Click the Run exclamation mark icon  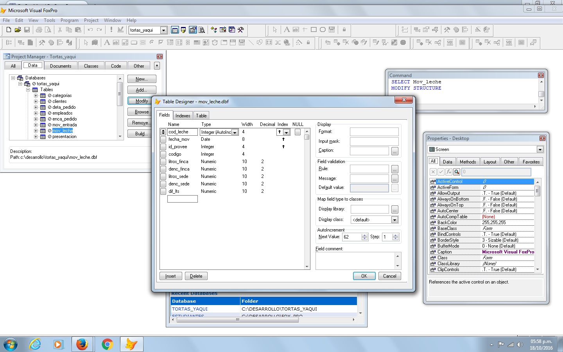tap(111, 30)
